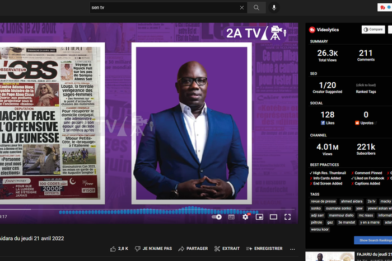The height and width of the screenshot is (261, 392).
Task: Open the FAJARU suggested video thumbnail
Action: 330,257
